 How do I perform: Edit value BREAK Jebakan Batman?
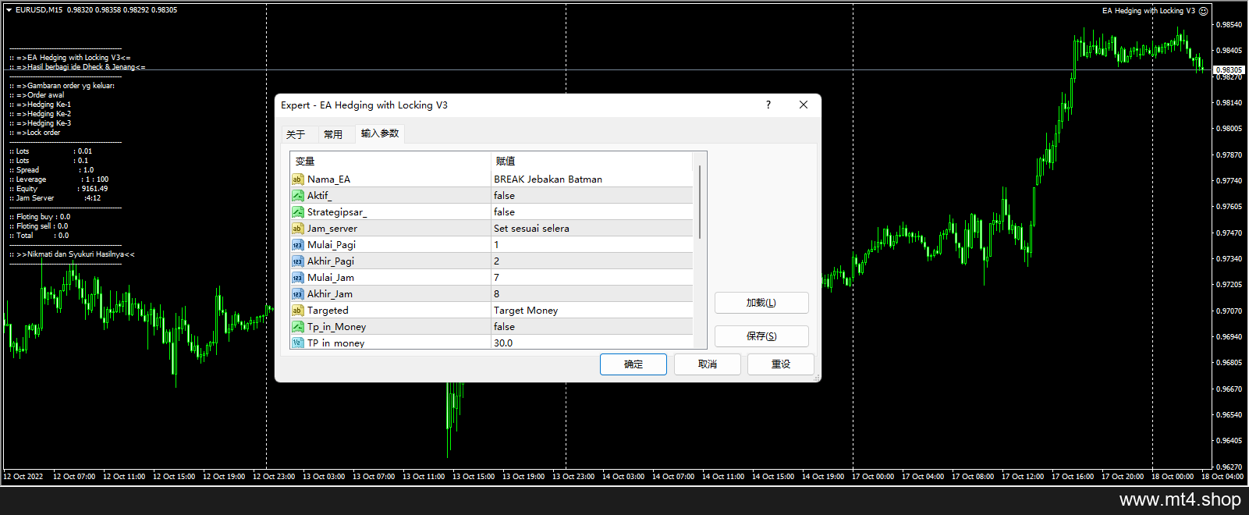(592, 179)
